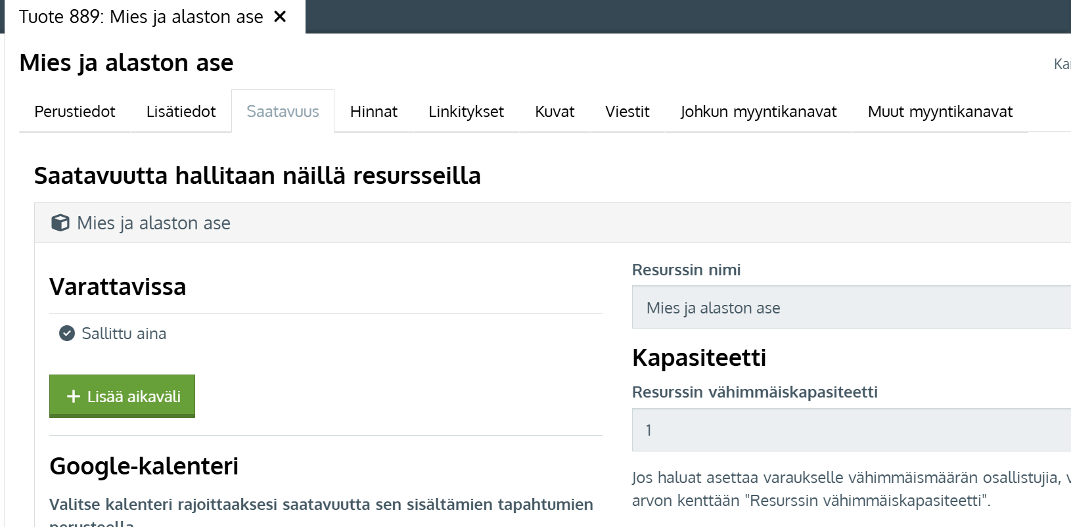The width and height of the screenshot is (1071, 527).
Task: Go to the Hinnat tab
Action: coord(373,112)
